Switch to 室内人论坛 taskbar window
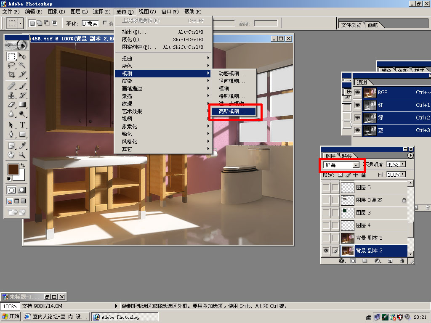The width and height of the screenshot is (431, 323). click(56, 317)
